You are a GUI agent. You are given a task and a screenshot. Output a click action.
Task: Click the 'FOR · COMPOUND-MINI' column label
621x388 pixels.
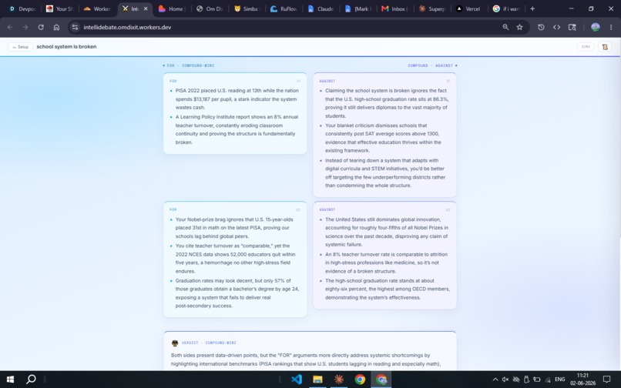[x=189, y=65]
